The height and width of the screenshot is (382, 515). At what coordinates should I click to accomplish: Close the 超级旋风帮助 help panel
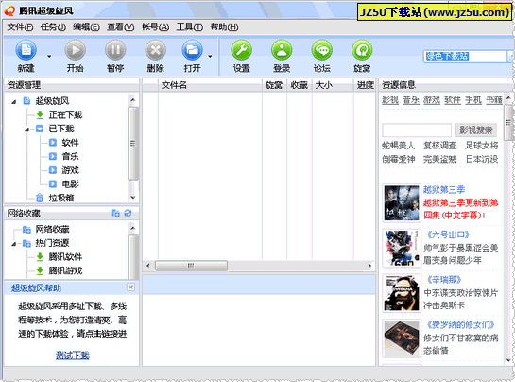[x=130, y=287]
